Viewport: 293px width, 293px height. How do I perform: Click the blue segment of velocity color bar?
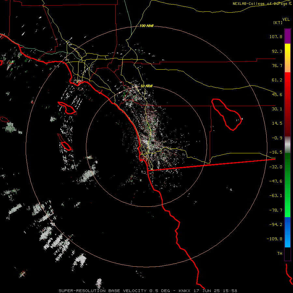click(287, 232)
